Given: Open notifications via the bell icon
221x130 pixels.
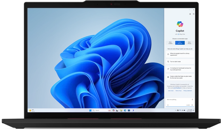Looking at the screenshot, I should (x=193, y=110).
